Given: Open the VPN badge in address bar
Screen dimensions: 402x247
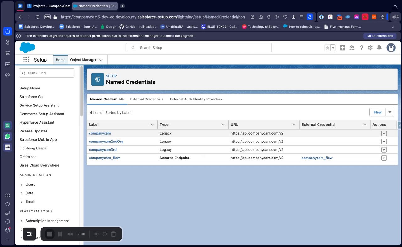Looking at the screenshot, I should pos(47,17).
